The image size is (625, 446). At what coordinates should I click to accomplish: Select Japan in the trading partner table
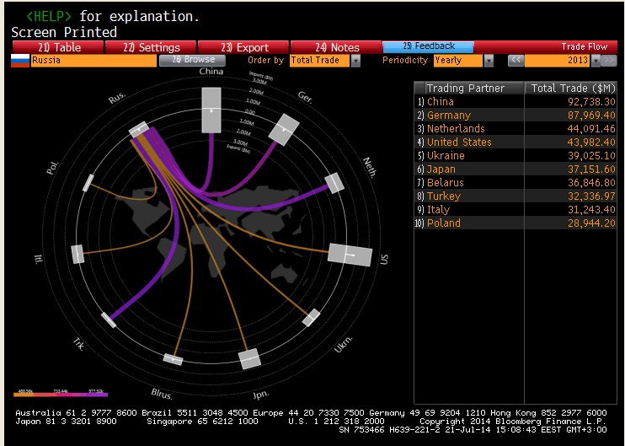(x=441, y=169)
